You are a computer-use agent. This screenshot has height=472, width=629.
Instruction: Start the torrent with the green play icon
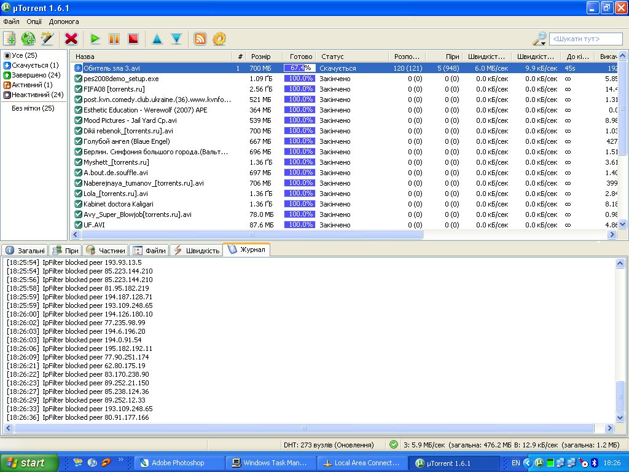point(95,39)
